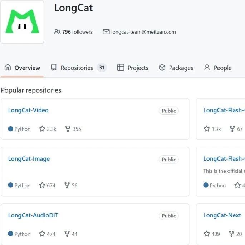Screen dimensions: 245x245
Task: Open the LongCat-Video repository
Action: [x=28, y=110]
